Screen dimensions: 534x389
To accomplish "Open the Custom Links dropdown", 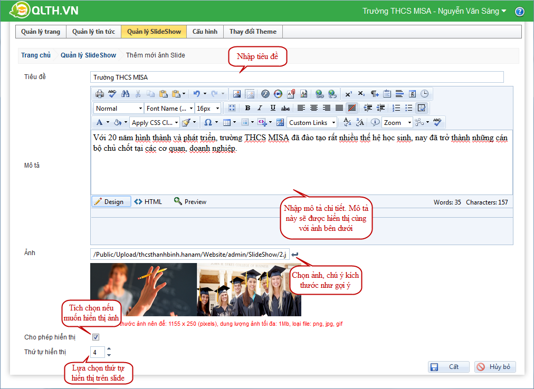I will [x=312, y=122].
